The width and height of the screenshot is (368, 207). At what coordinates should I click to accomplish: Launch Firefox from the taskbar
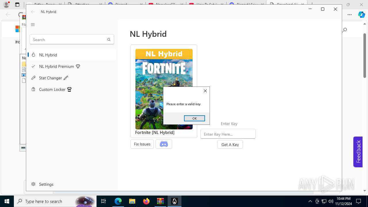(x=146, y=201)
